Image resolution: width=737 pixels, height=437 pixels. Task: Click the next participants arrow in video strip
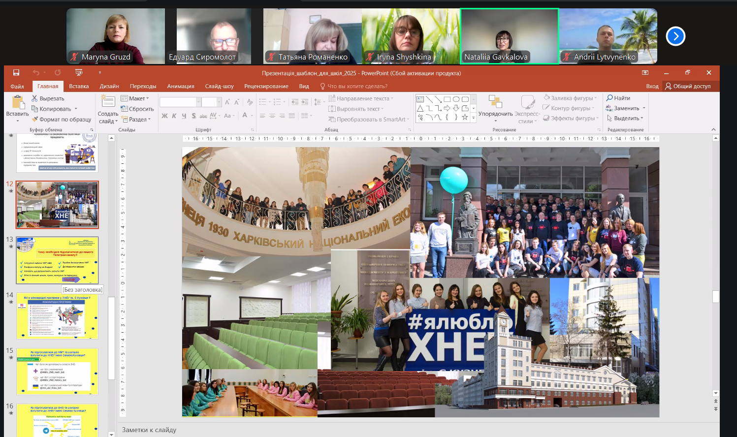[x=675, y=36]
